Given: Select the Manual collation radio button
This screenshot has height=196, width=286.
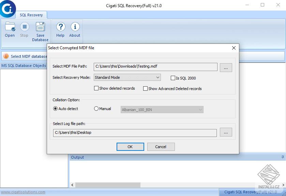Looking at the screenshot, I should (96, 109).
